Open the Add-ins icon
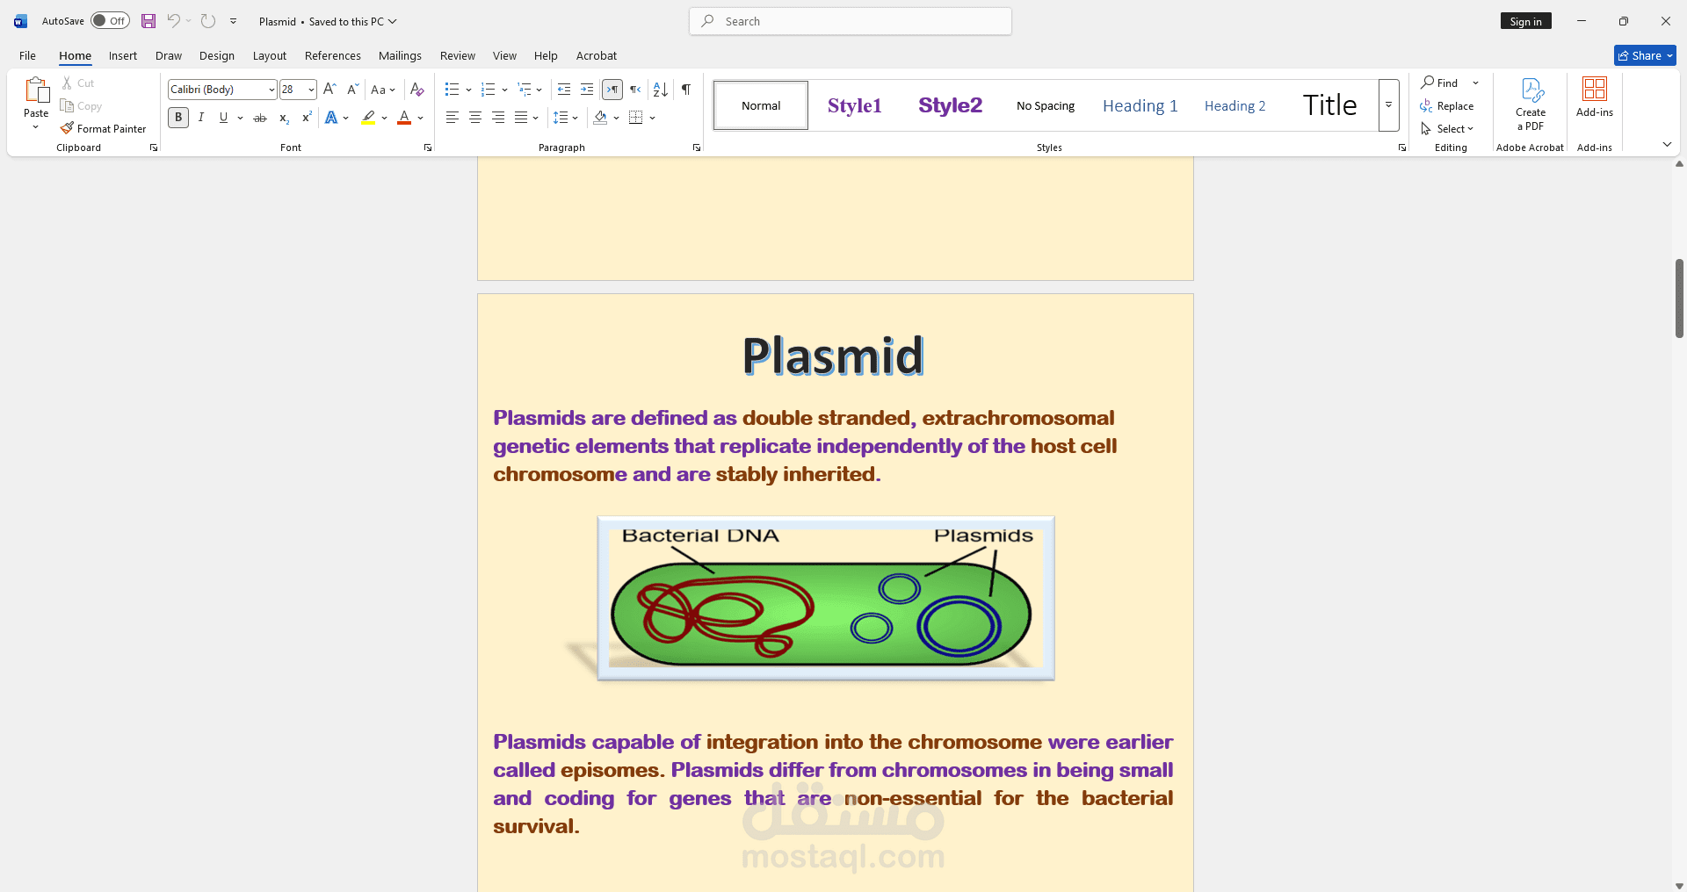This screenshot has height=892, width=1687. (1594, 89)
